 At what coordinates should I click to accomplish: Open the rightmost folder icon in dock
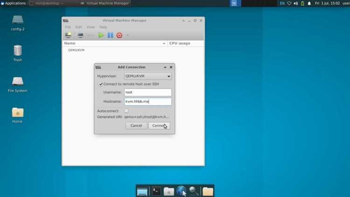pos(208,191)
